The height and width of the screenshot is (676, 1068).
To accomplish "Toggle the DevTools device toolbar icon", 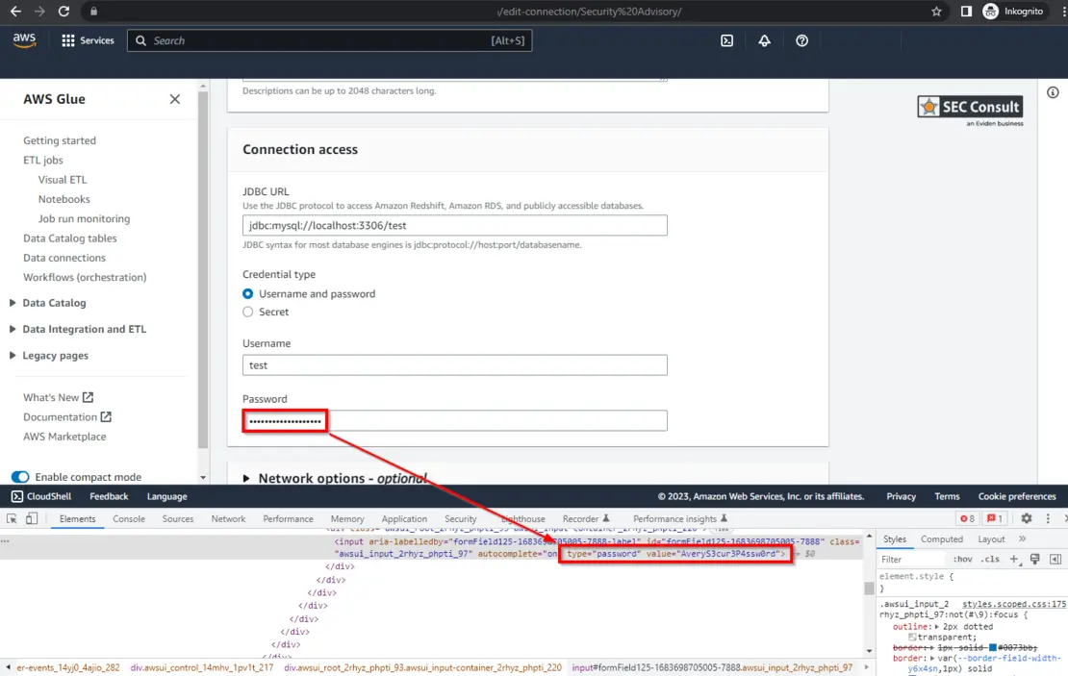I will (x=32, y=518).
